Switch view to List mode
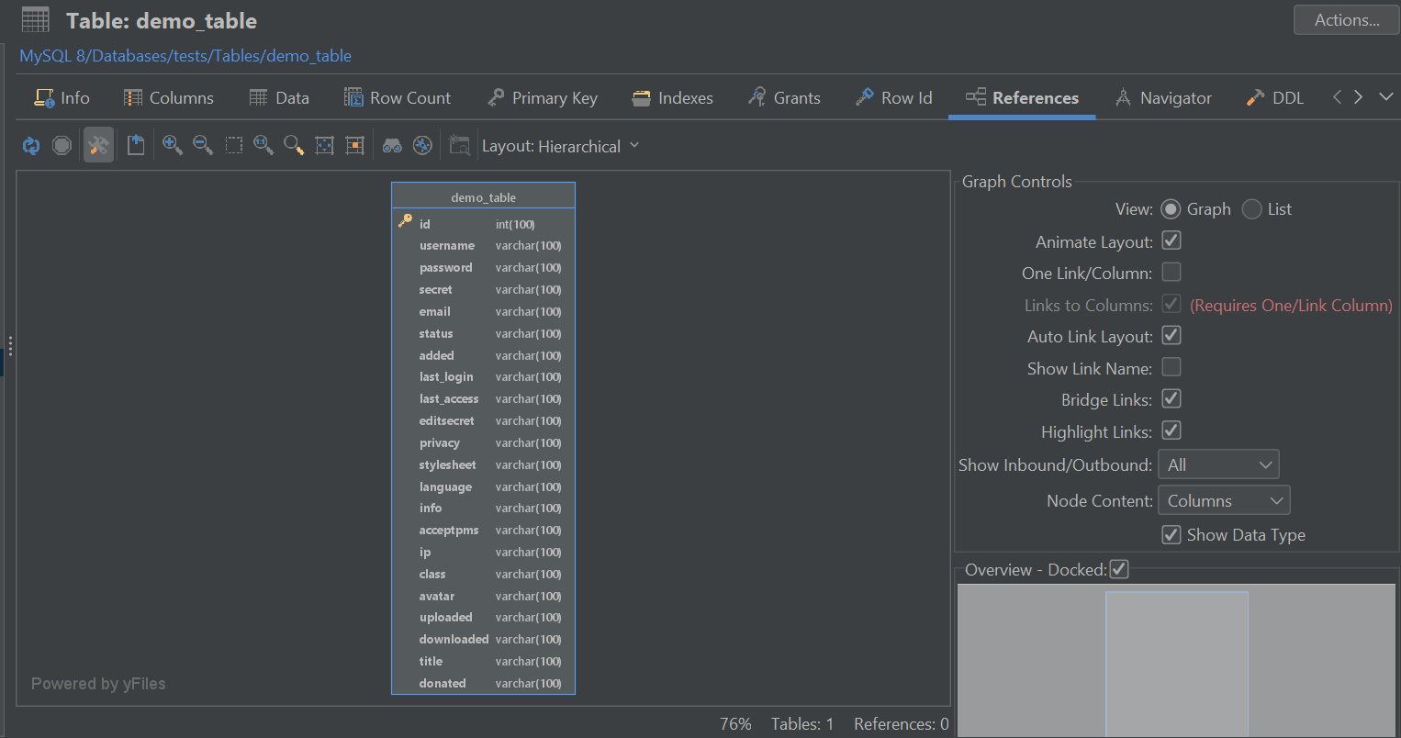The image size is (1401, 738). (1251, 208)
